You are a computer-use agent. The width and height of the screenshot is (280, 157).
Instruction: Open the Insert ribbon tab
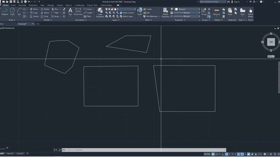[14, 5]
